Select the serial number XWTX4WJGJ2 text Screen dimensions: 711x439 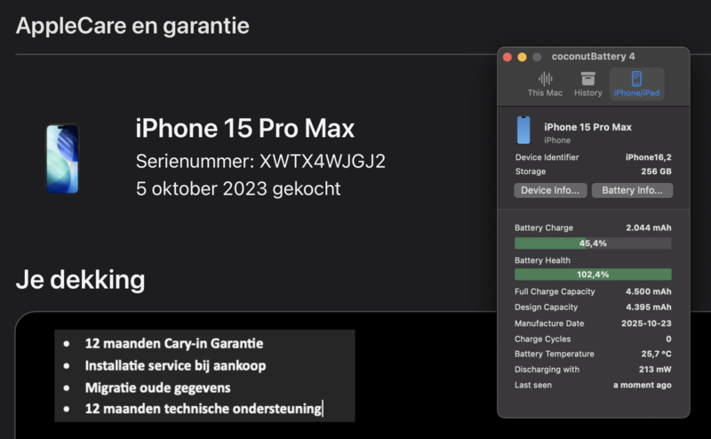[x=323, y=162]
